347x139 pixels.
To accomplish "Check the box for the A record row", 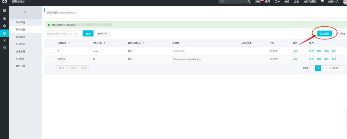I will click(50, 51).
